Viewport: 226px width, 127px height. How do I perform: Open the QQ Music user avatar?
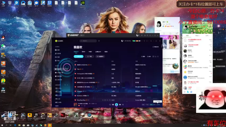[122, 41]
